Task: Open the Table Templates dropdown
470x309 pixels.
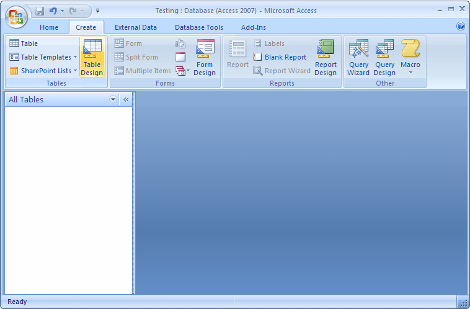Action: coord(43,57)
